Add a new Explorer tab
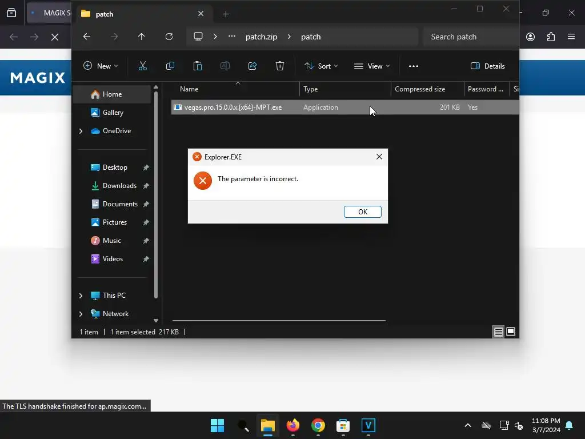585x439 pixels. pos(226,14)
